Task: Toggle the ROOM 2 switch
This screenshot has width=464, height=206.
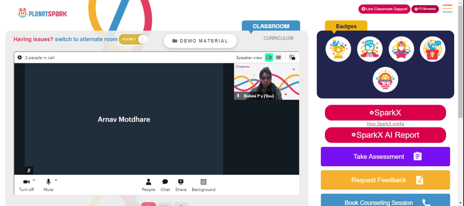Action: click(133, 39)
